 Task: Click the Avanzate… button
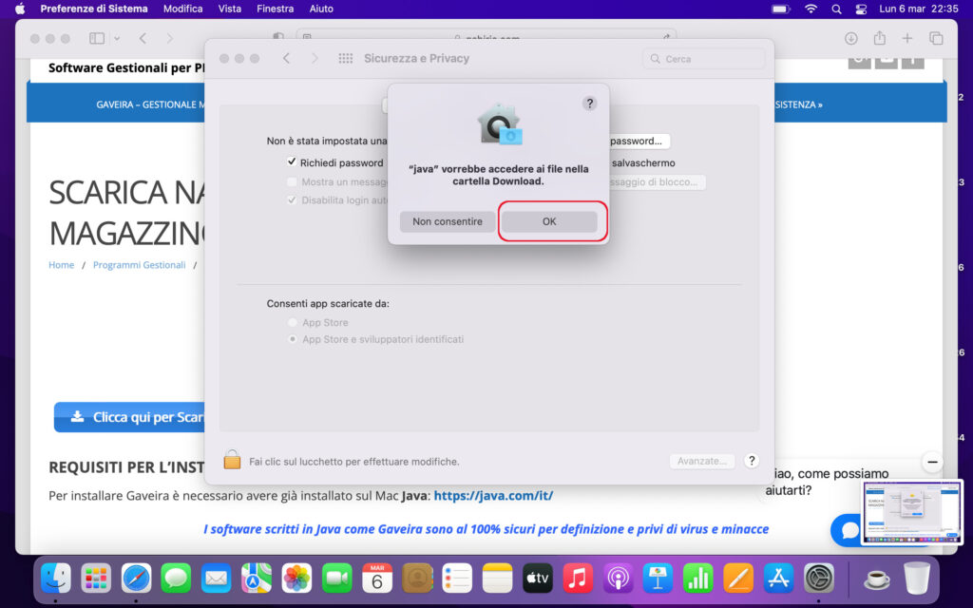click(x=702, y=461)
